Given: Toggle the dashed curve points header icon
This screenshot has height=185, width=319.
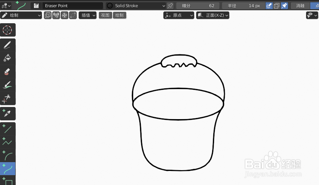Looking at the screenshot, I should click(73, 15).
